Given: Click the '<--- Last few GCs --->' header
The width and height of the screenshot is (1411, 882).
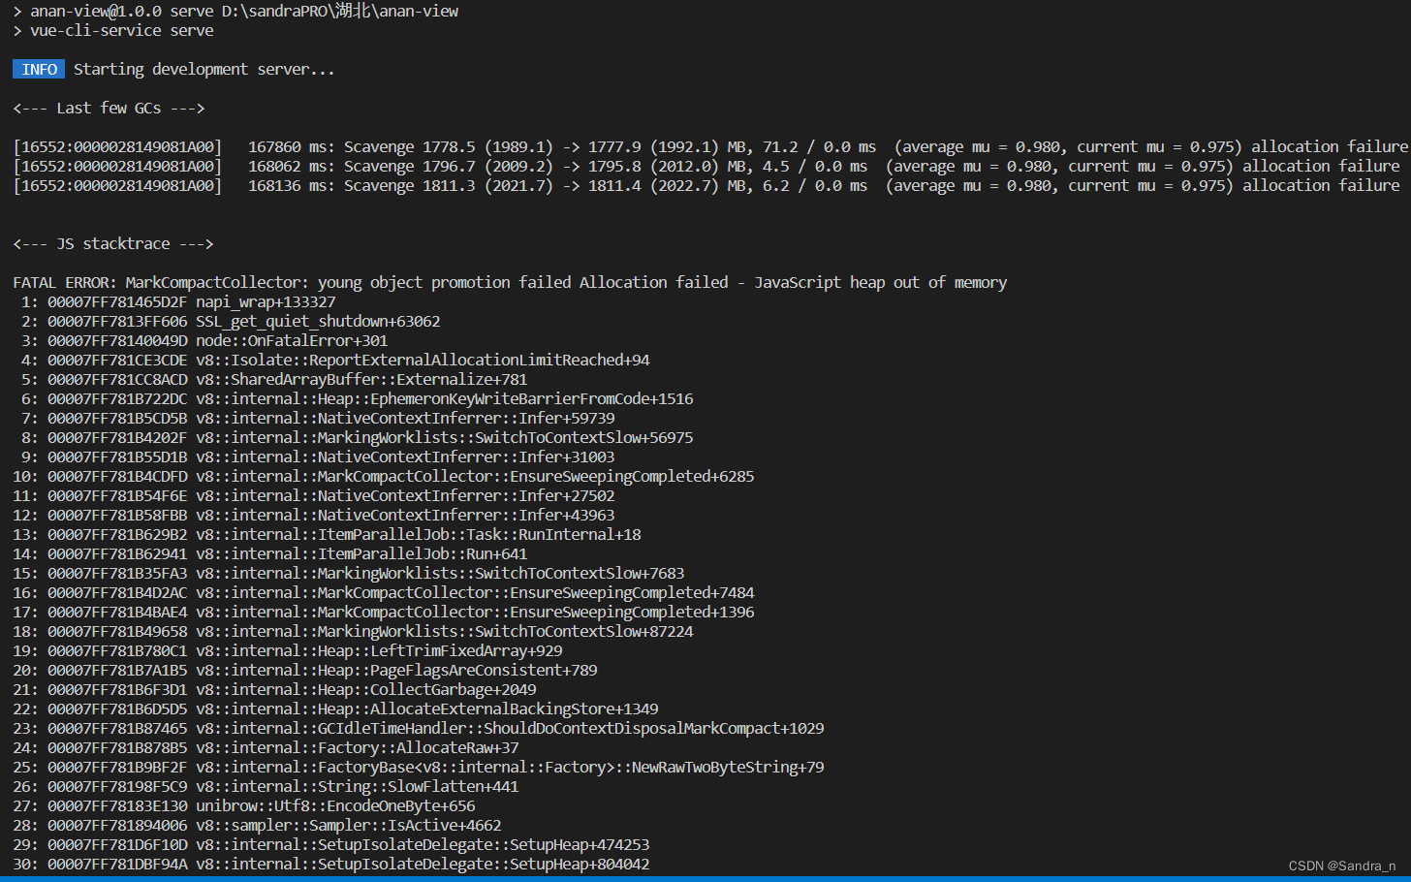Looking at the screenshot, I should tap(109, 108).
